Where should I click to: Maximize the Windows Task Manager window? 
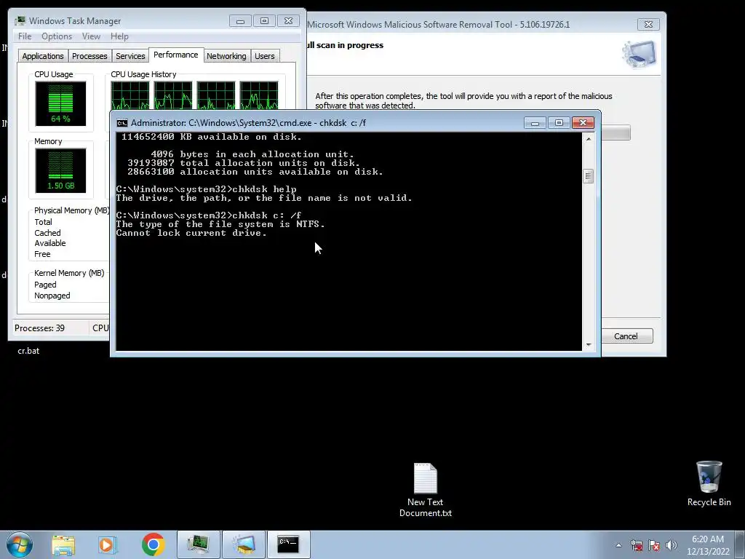coord(264,21)
